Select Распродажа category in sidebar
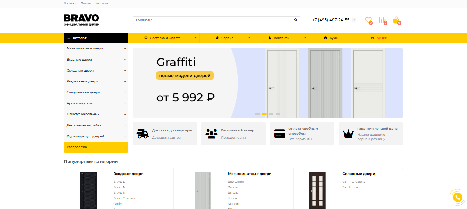The width and height of the screenshot is (467, 209). [x=96, y=147]
